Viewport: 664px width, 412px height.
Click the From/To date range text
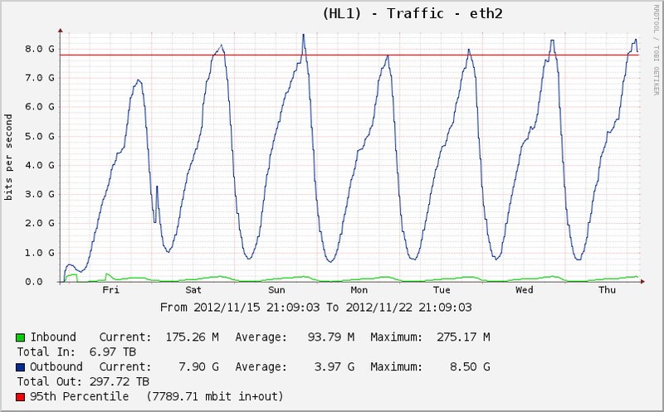pyautogui.click(x=316, y=308)
